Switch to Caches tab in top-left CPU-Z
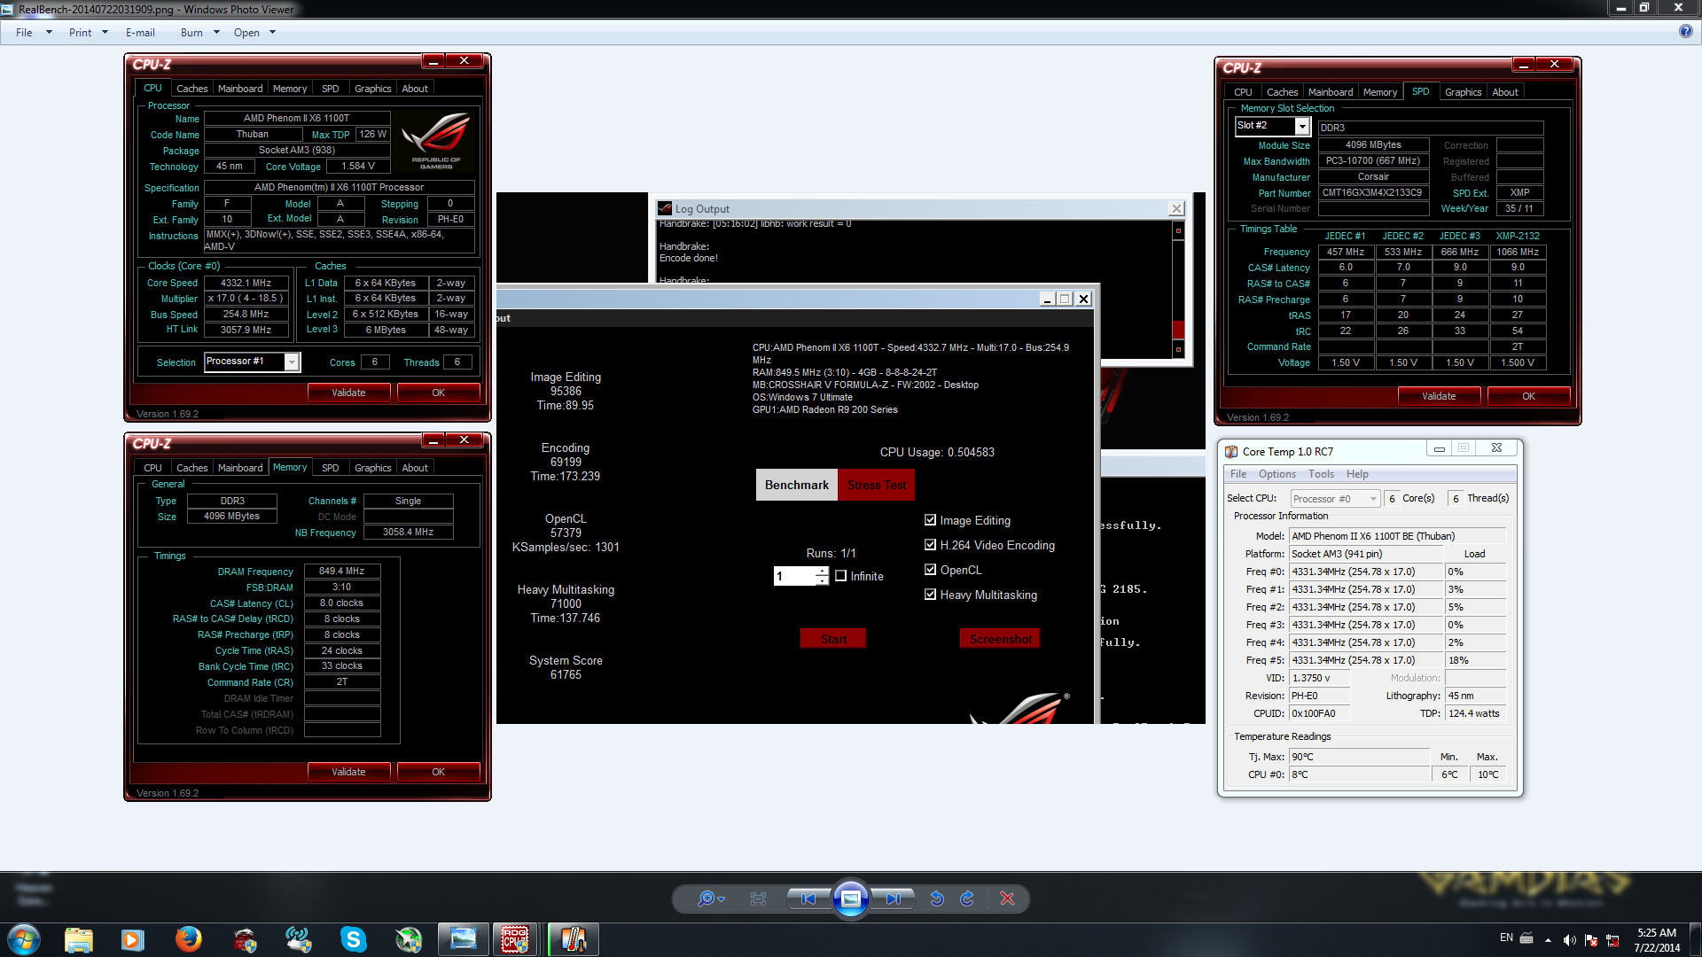The height and width of the screenshot is (957, 1702). pos(191,89)
